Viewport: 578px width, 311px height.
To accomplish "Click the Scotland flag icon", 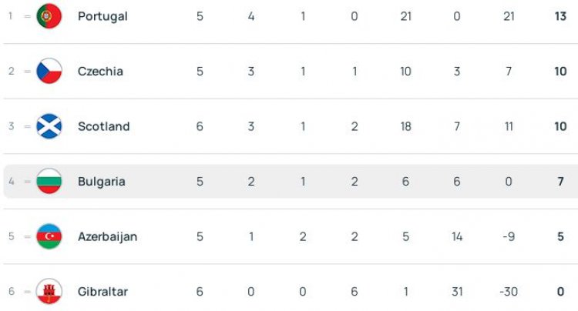I will click(x=49, y=126).
